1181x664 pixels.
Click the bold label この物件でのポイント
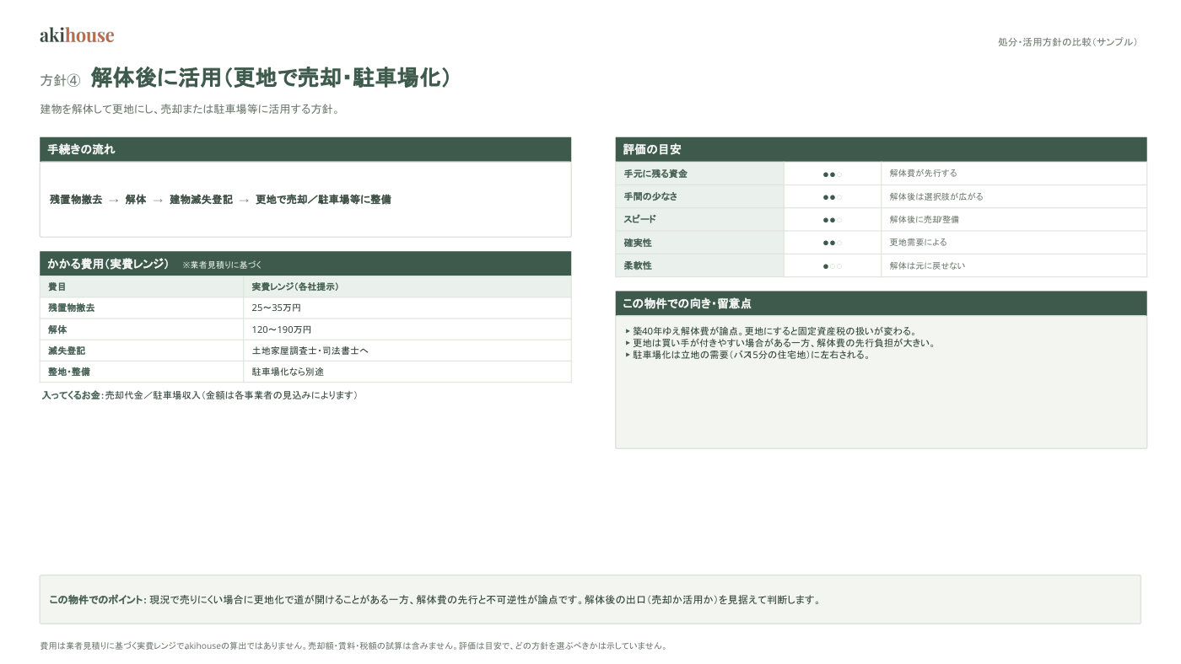(97, 600)
